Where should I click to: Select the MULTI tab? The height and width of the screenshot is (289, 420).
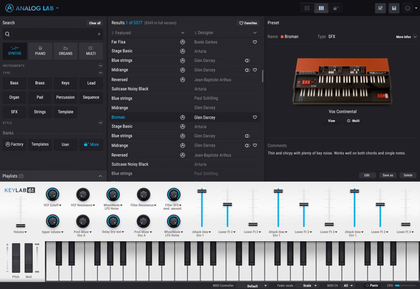coord(91,51)
